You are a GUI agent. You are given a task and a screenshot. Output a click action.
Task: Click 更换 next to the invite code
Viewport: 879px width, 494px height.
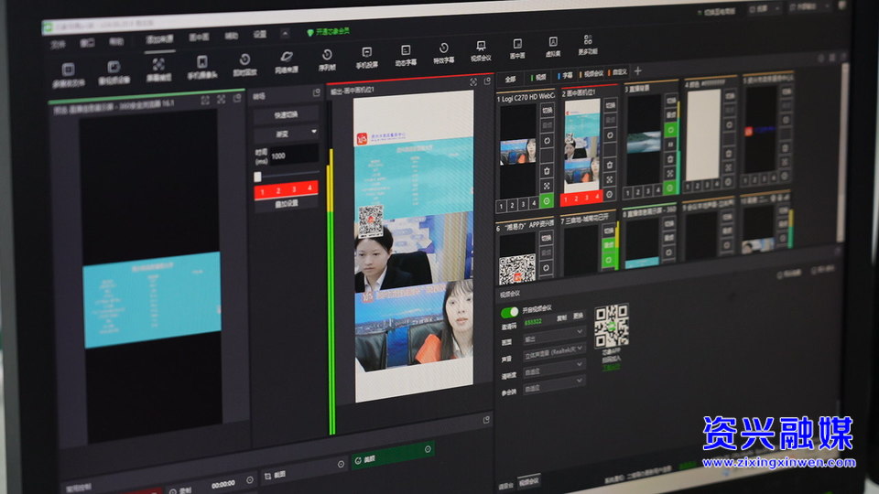pyautogui.click(x=579, y=316)
